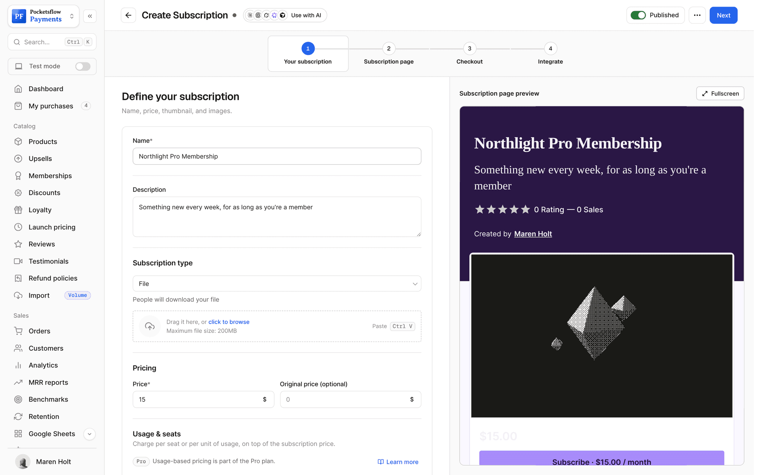Click the sidebar Search box
Viewport: 761px width, 475px height.
[52, 42]
